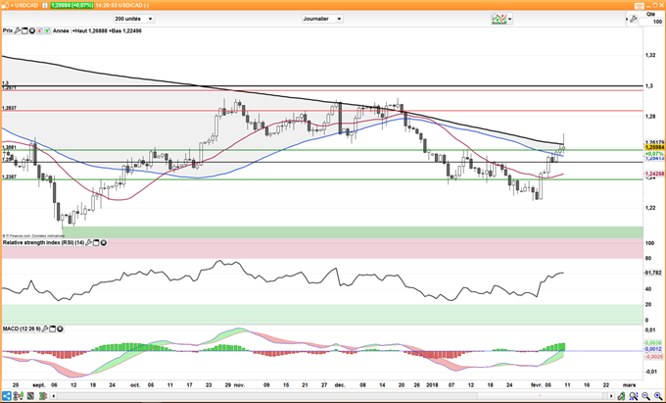Click the second bottom-left toolbar icon
This screenshot has width=666, height=403.
[x=20, y=396]
